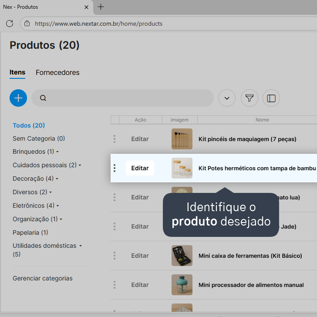Open the filter funnel icon
317x317 pixels.
[249, 98]
